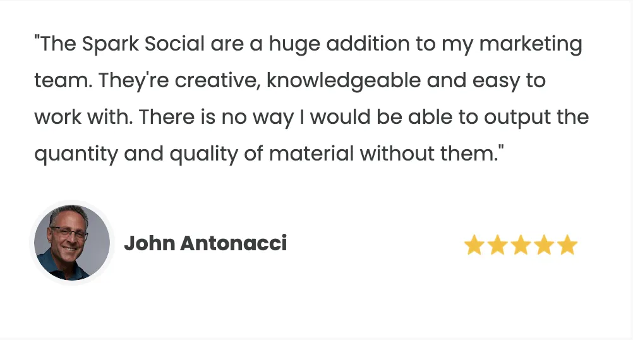Screen dimensions: 633x340
Task: Select the second gold rating star
Action: point(497,245)
